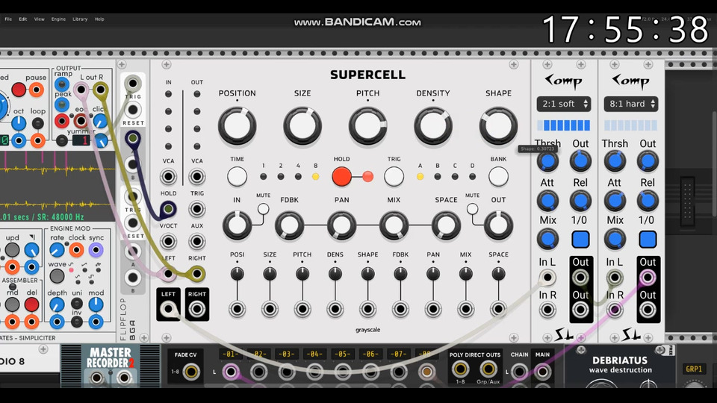The image size is (717, 403).
Task: Click the Supercell V/OCT input jack
Action: (168, 241)
